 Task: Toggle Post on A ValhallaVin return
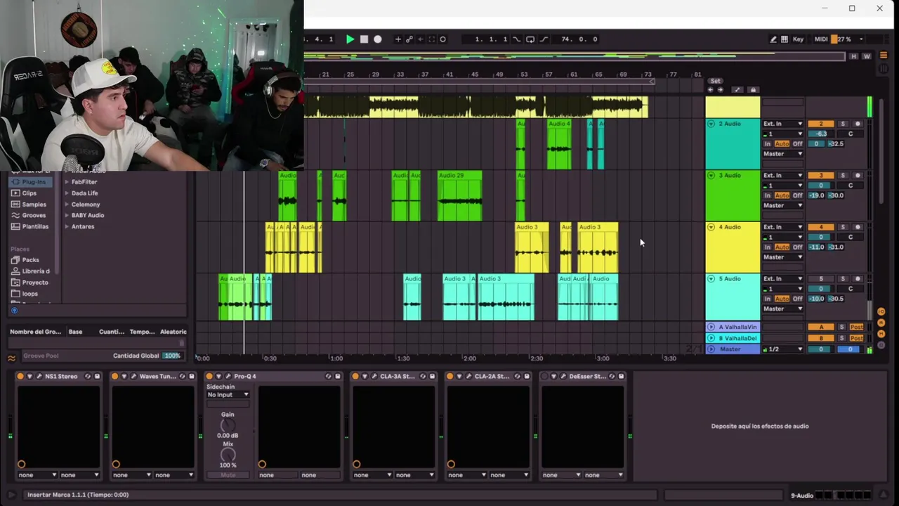click(856, 327)
